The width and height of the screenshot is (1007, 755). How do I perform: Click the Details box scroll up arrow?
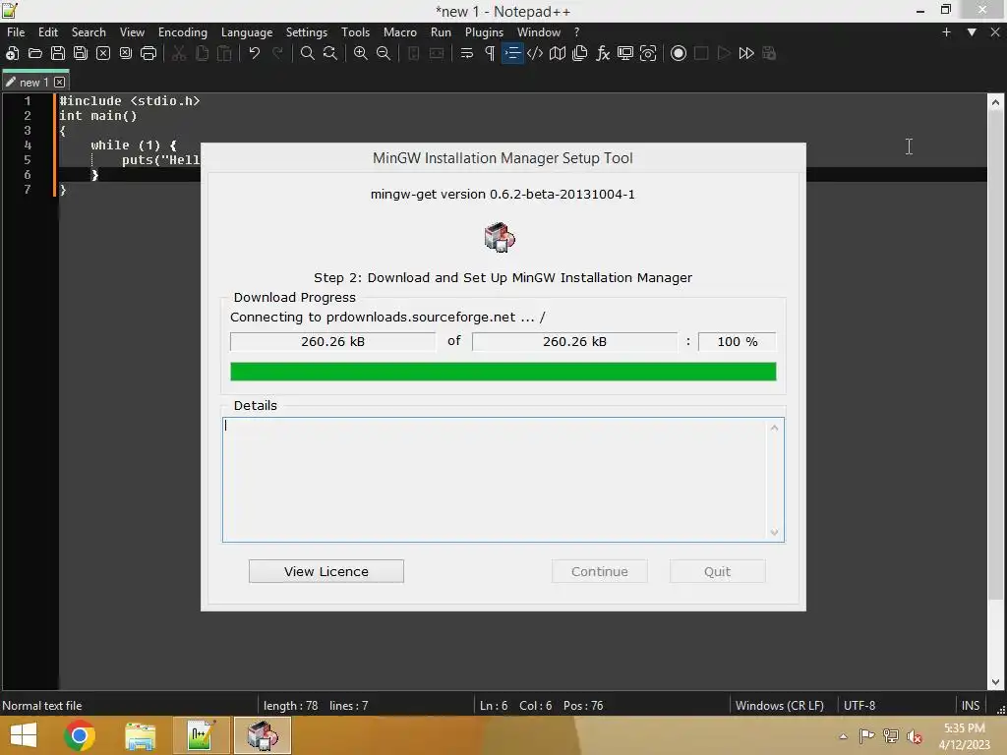[775, 429]
